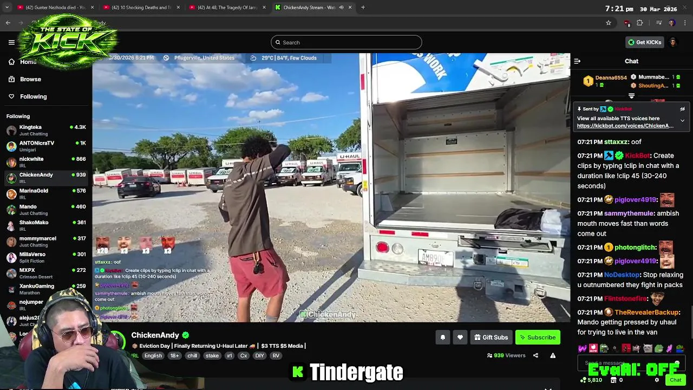Hide the pinned KickBot message
The width and height of the screenshot is (693, 390).
682,109
